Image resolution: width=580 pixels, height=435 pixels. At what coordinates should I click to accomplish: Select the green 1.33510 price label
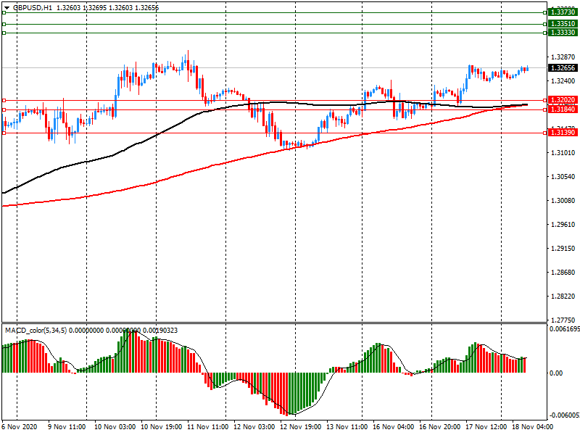coord(563,24)
